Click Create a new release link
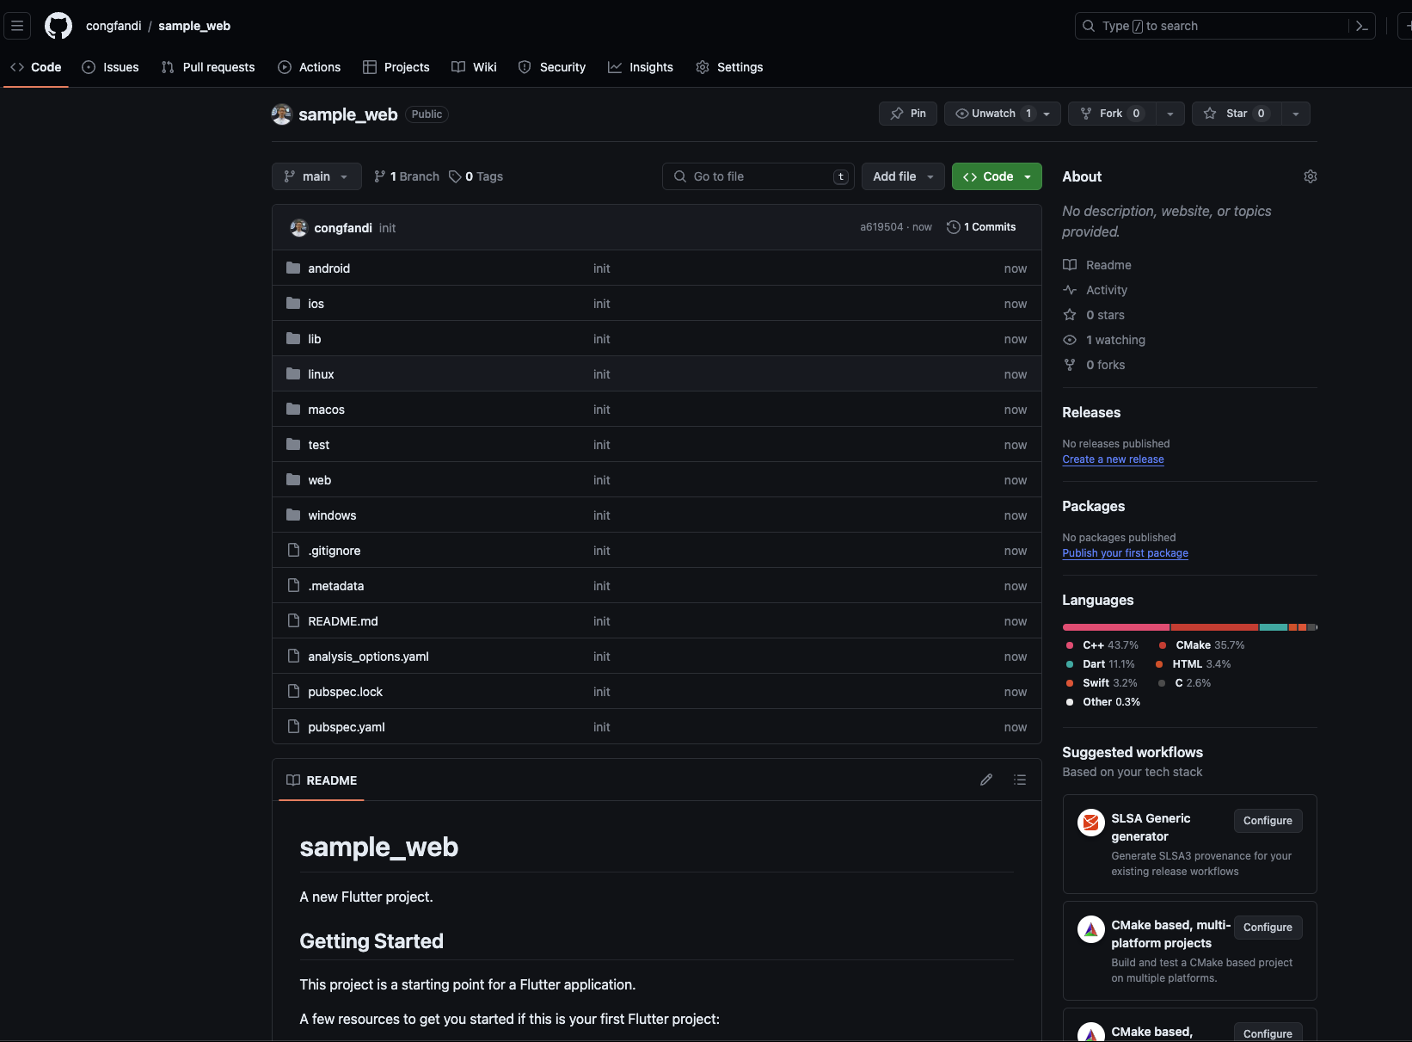 pyautogui.click(x=1113, y=459)
